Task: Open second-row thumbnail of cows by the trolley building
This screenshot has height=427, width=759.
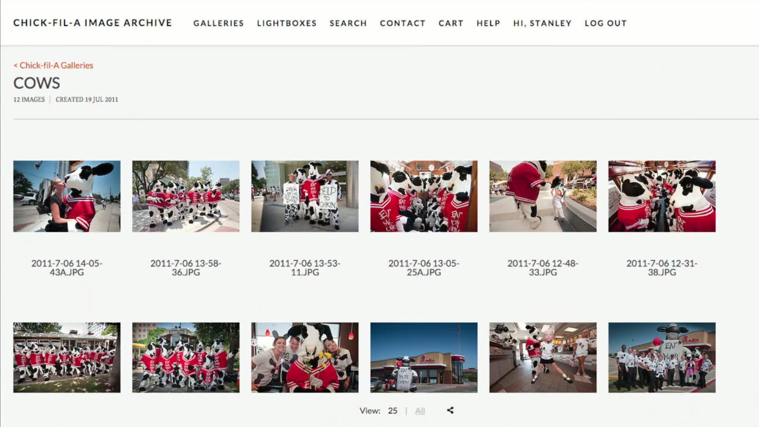Action: click(x=67, y=357)
